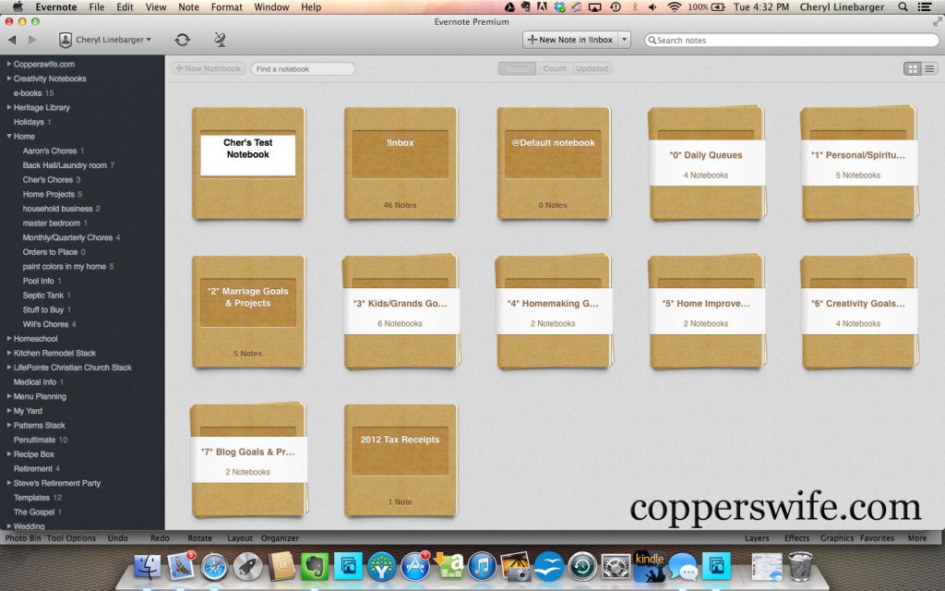Open the File menu
The image size is (945, 591).
point(96,7)
